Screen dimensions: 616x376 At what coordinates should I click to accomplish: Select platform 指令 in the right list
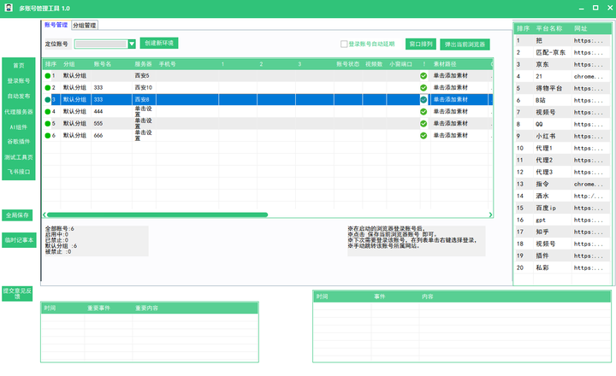click(x=563, y=184)
